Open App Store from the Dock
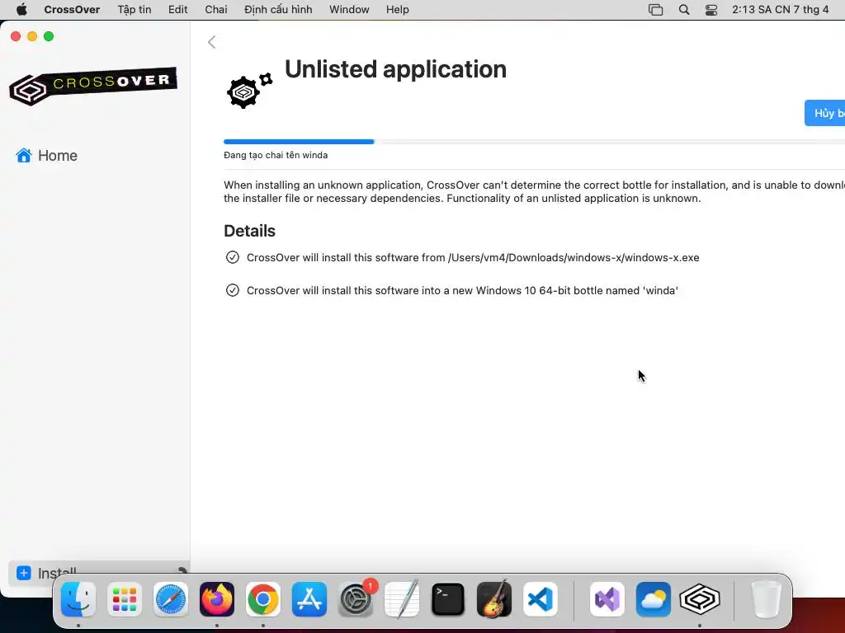The image size is (845, 633). click(x=309, y=599)
